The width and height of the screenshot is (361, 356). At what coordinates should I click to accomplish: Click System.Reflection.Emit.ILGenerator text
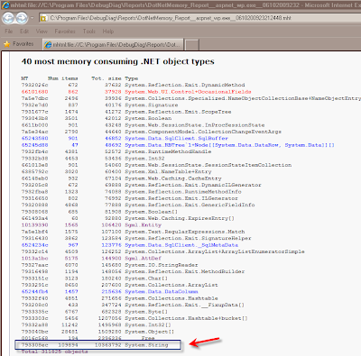tap(181, 198)
